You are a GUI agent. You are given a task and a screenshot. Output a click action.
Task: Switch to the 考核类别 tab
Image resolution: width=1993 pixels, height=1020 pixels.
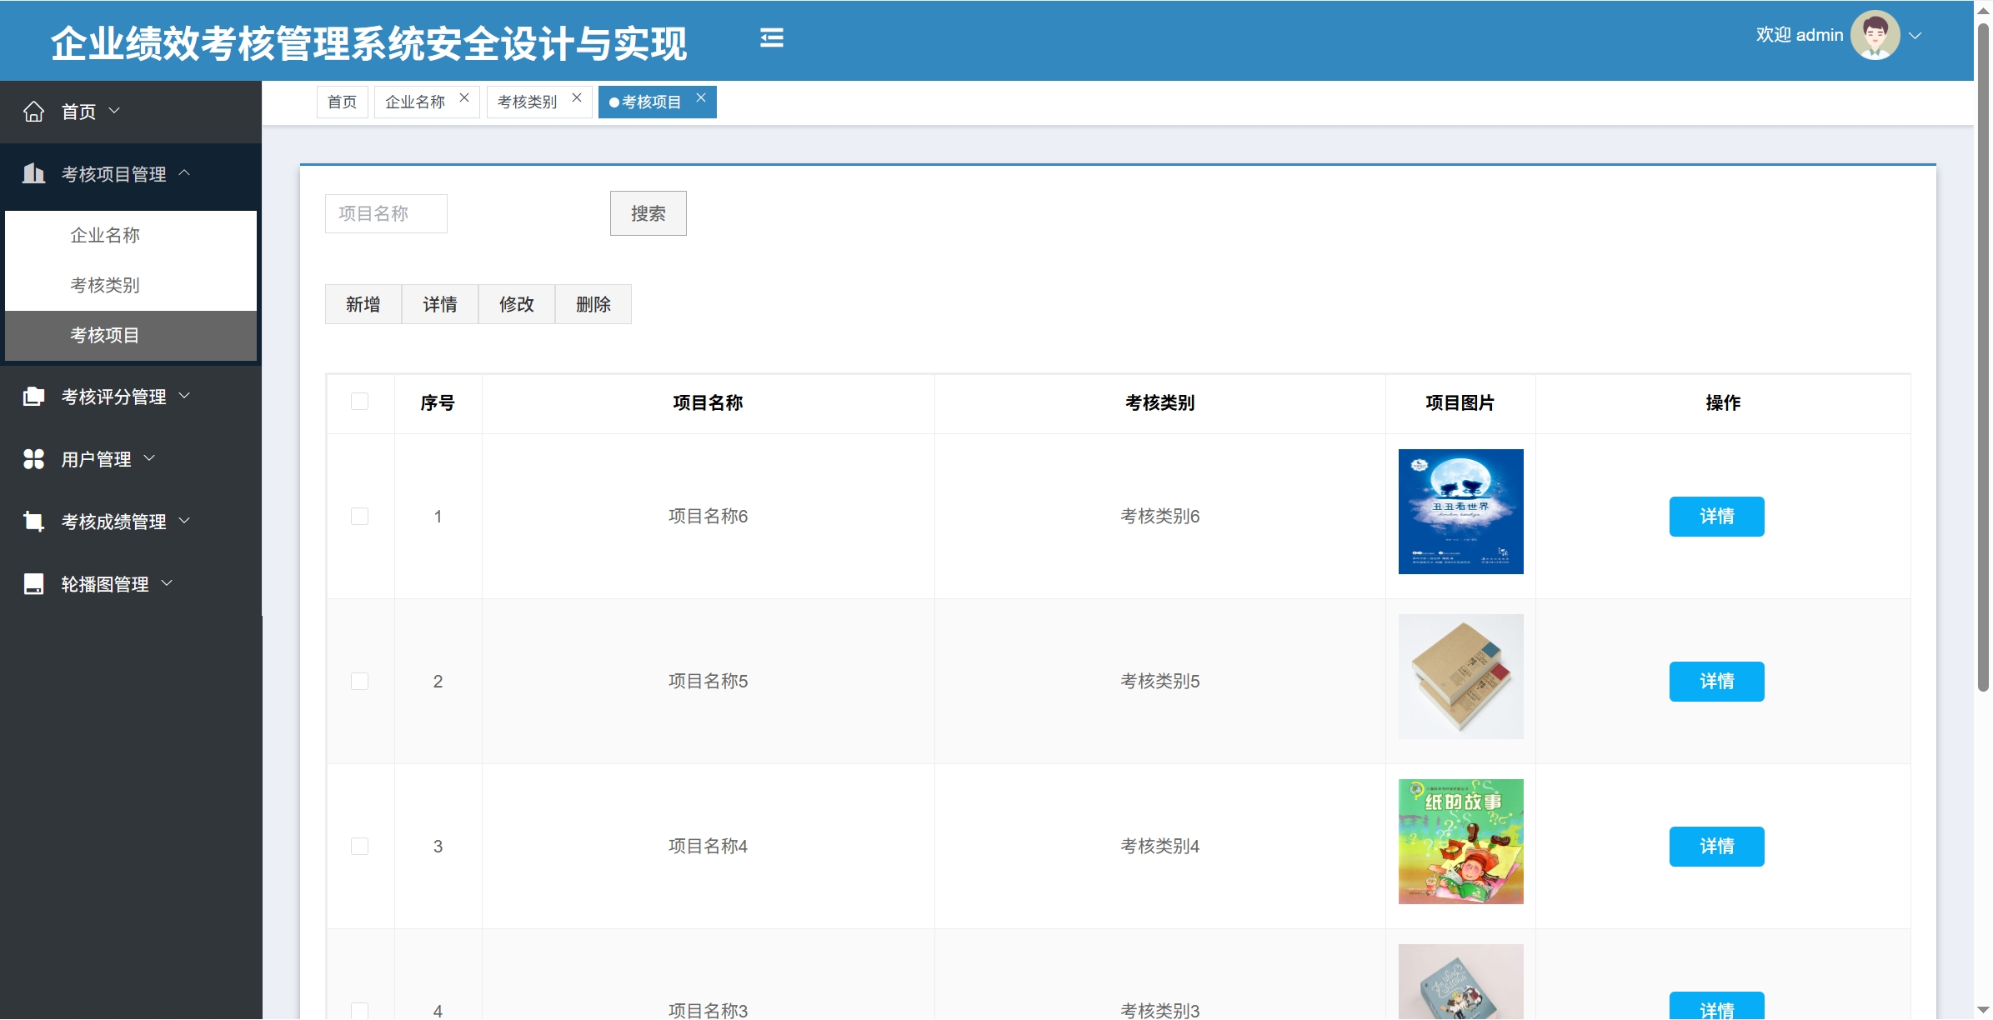(527, 102)
